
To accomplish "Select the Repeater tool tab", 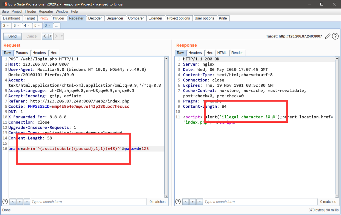I will [76, 18].
